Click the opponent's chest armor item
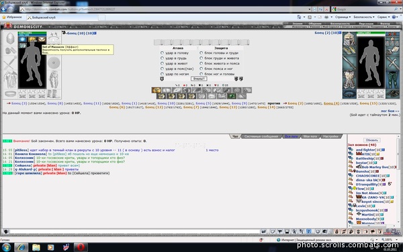Viewport: 403px width, 252px height. coord(349,79)
